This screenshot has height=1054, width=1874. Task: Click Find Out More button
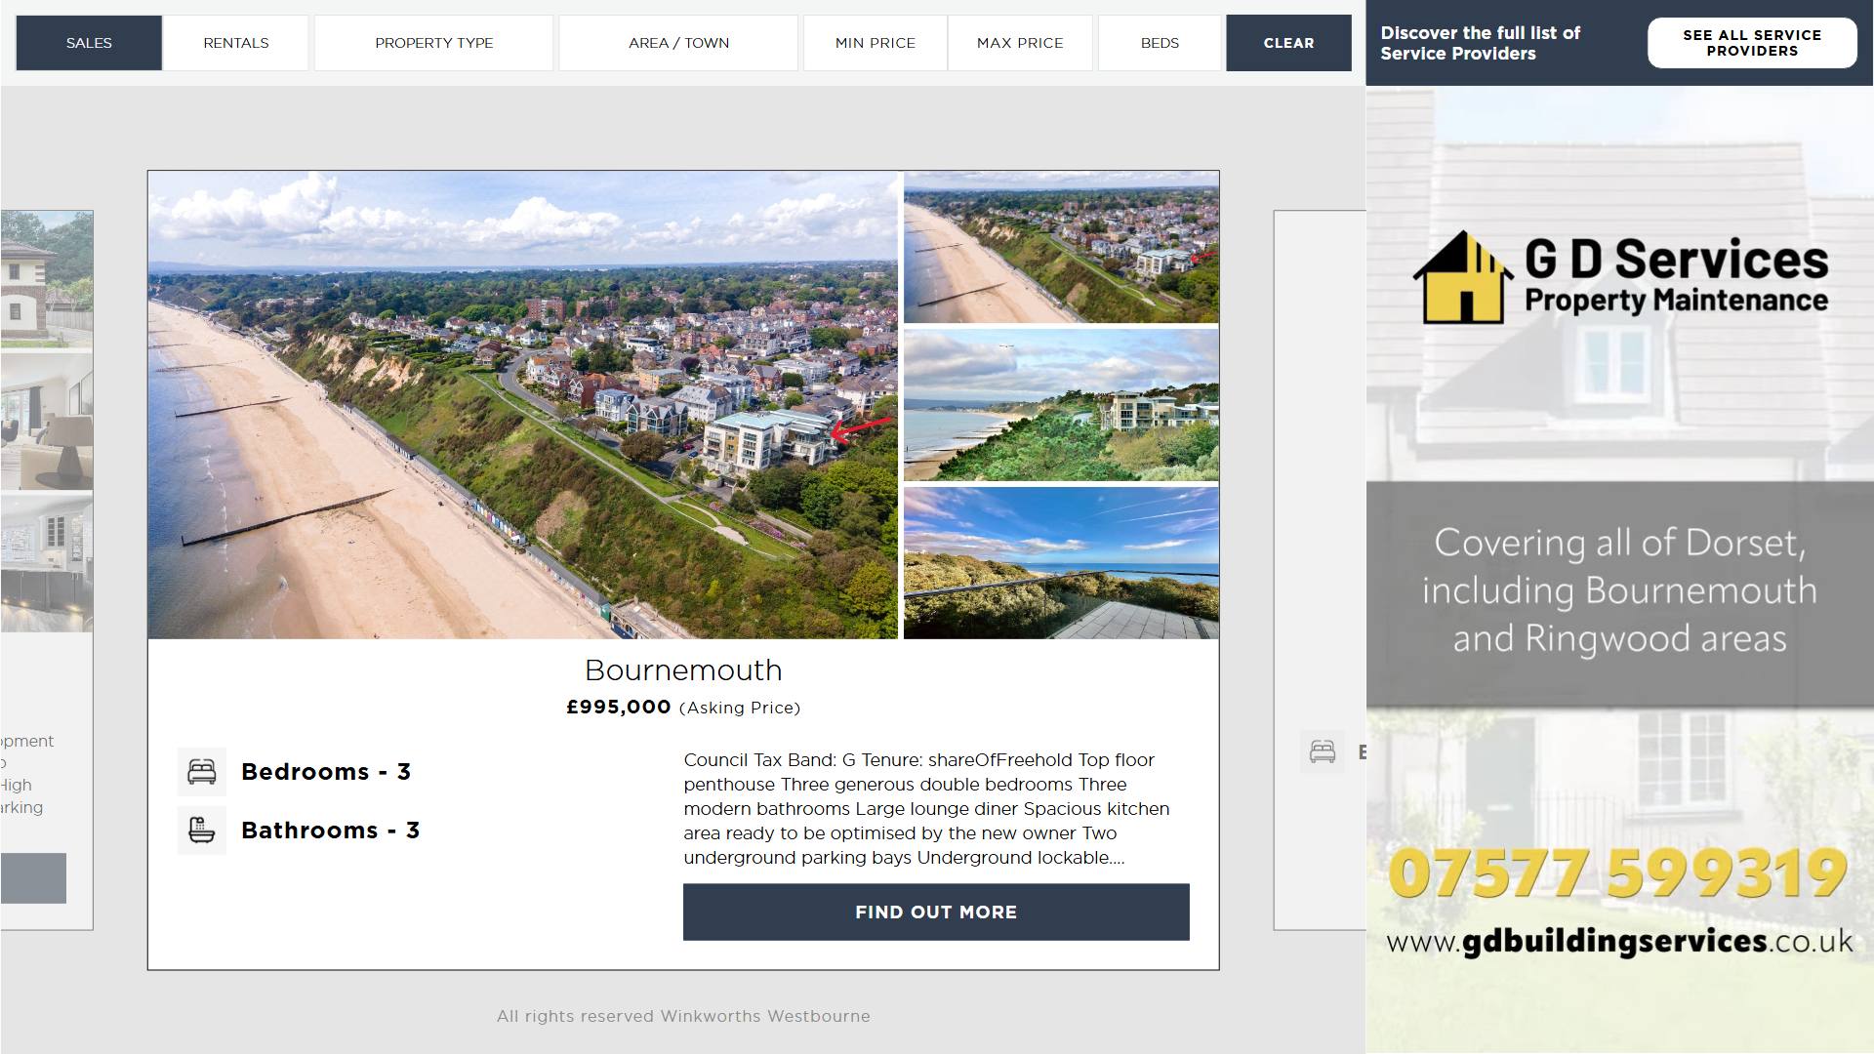(x=936, y=912)
